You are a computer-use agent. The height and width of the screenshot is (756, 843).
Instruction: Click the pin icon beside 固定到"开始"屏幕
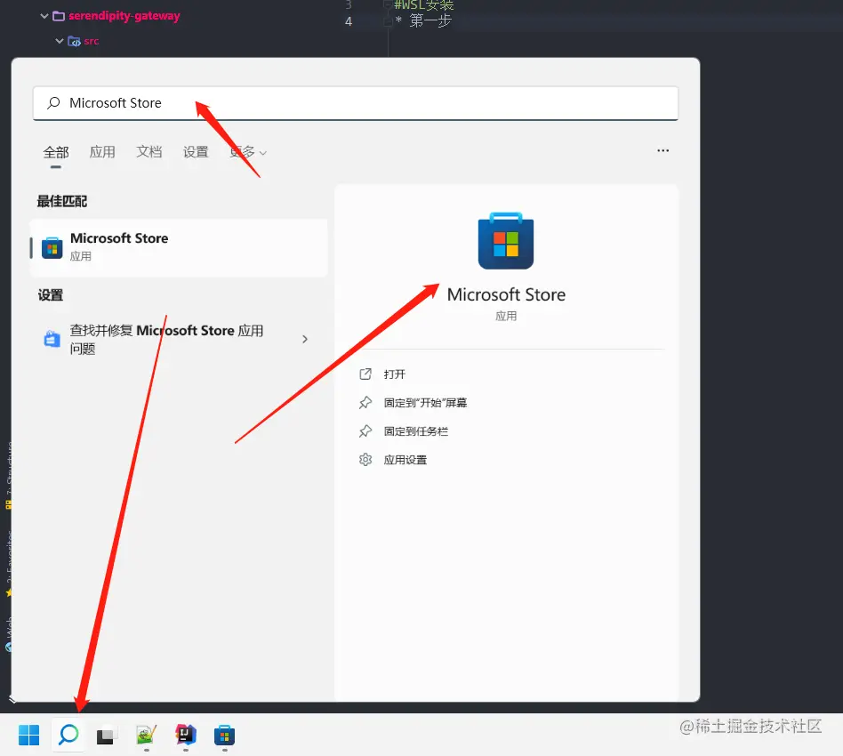[365, 403]
